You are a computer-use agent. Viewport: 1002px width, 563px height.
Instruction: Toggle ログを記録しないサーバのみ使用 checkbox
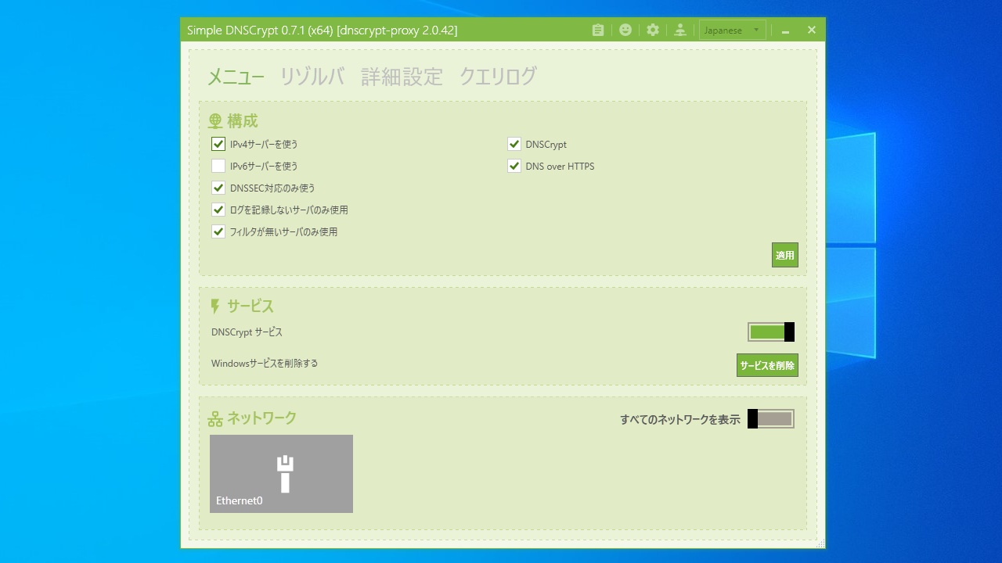coord(218,210)
